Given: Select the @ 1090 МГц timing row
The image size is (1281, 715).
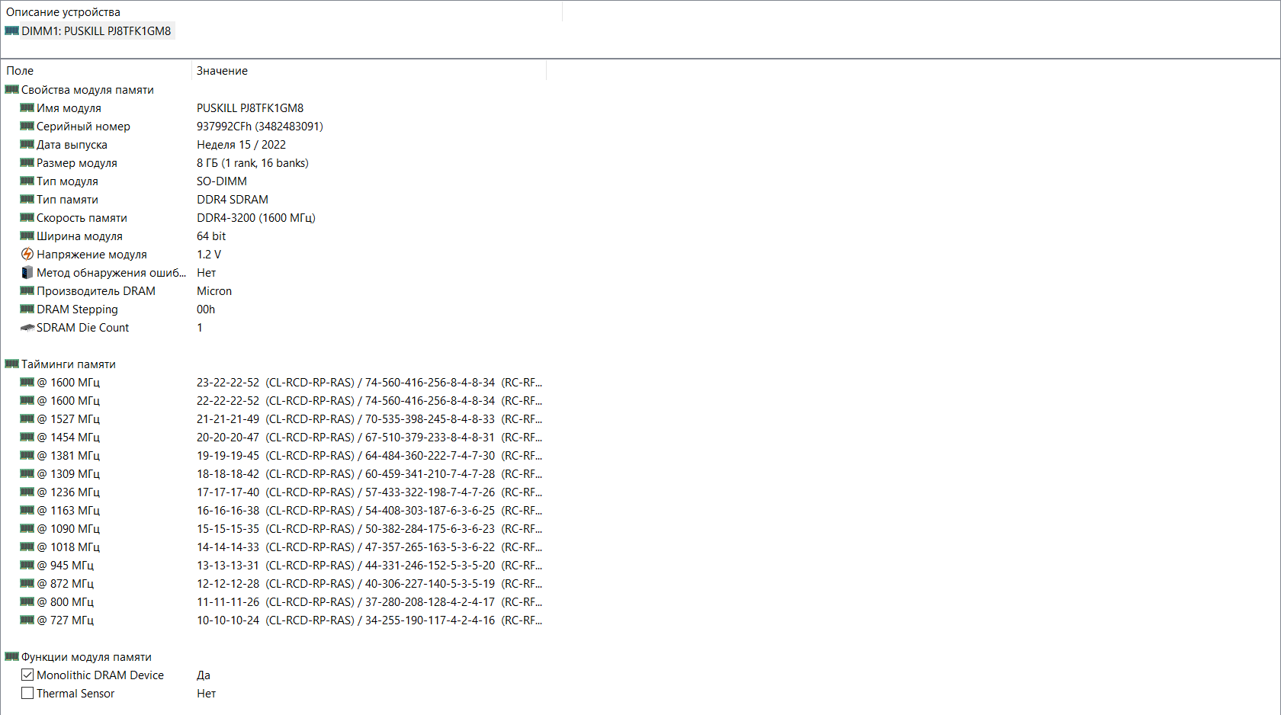Looking at the screenshot, I should (x=281, y=528).
